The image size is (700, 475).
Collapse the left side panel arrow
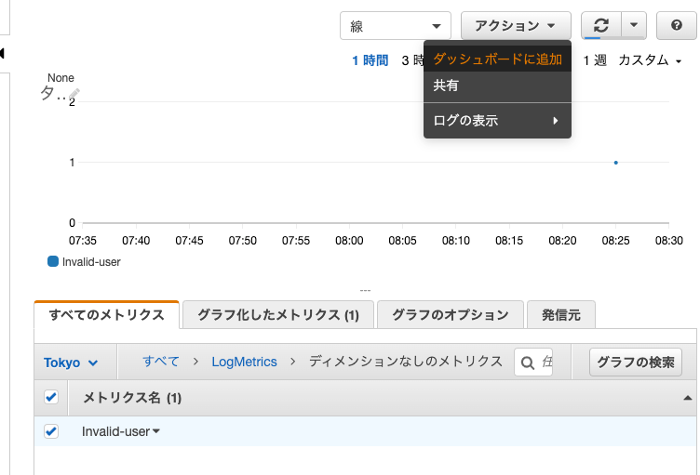(2, 54)
